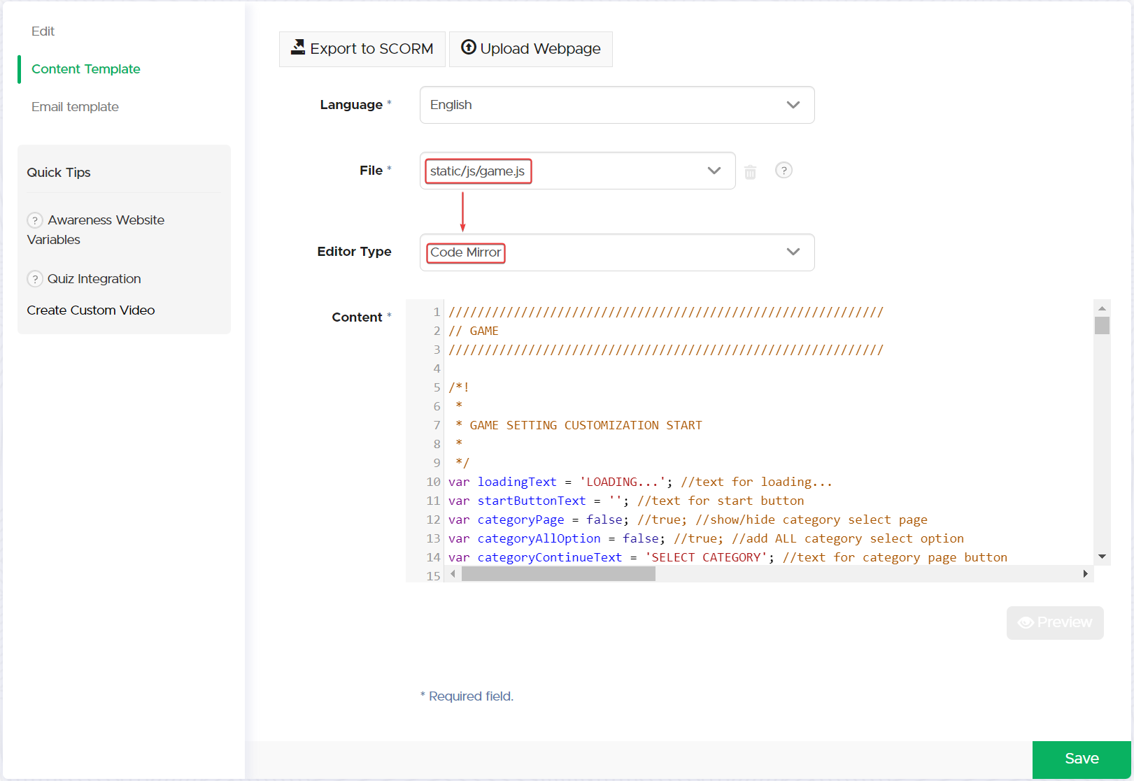Click the eye icon on Preview

coord(1026,623)
